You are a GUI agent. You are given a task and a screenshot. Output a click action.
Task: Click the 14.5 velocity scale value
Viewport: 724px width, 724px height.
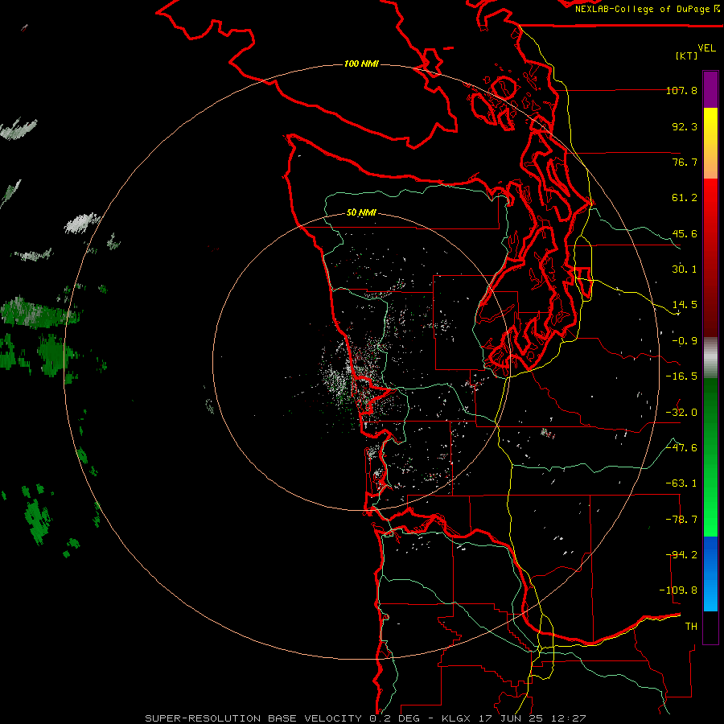pos(685,305)
